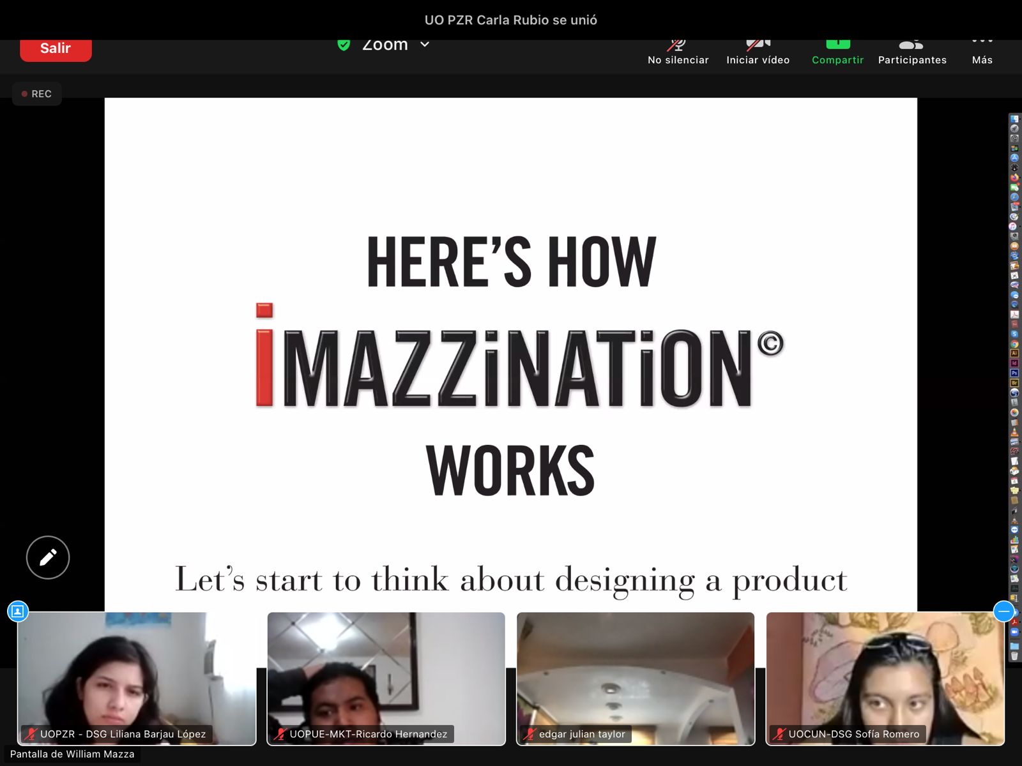The width and height of the screenshot is (1022, 766).
Task: Click muted mic icon beside Ricardo Hernandez
Action: 280,734
